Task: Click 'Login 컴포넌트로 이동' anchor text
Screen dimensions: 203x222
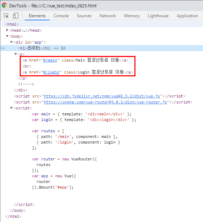Action: pyautogui.click(x=101, y=72)
